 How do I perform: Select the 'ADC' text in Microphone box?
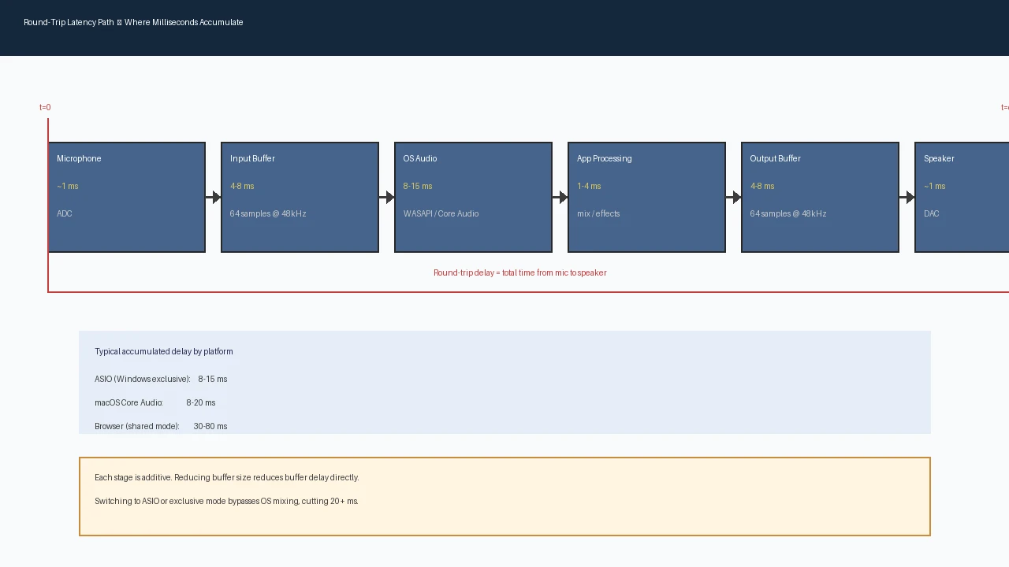[x=65, y=213]
